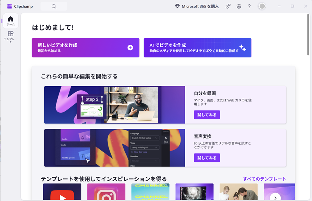
Task: Open the settings gear icon
Action: click(239, 6)
